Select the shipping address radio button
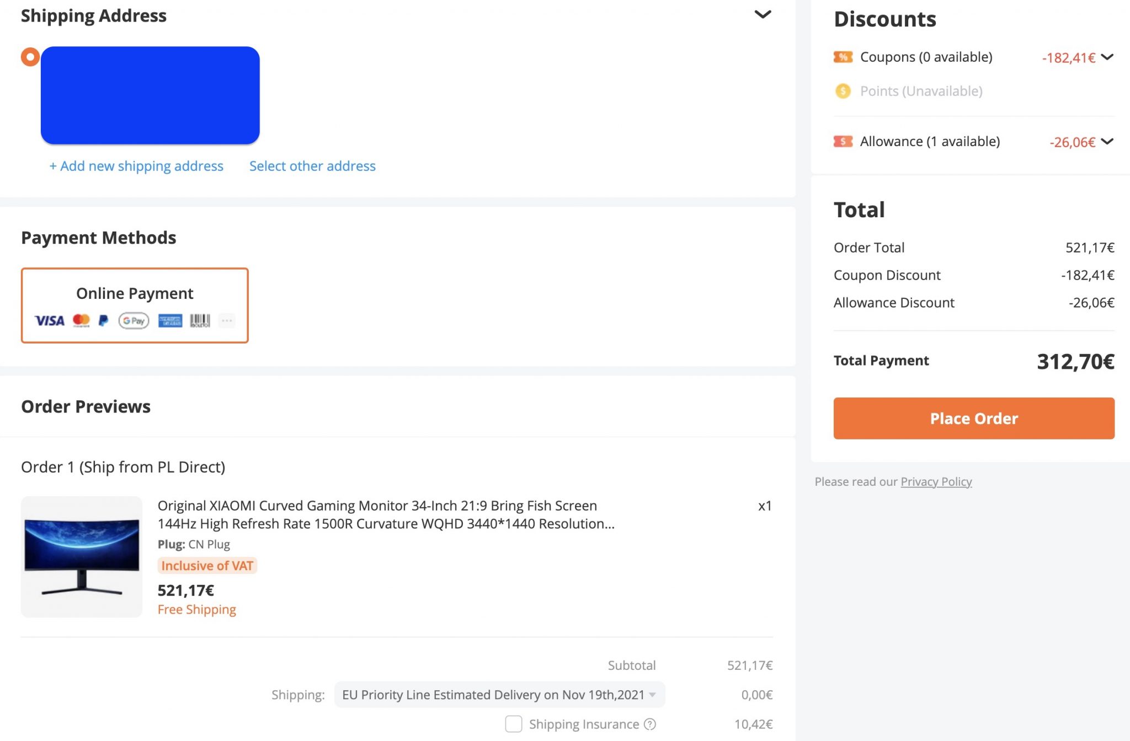The height and width of the screenshot is (741, 1130). pyautogui.click(x=30, y=57)
